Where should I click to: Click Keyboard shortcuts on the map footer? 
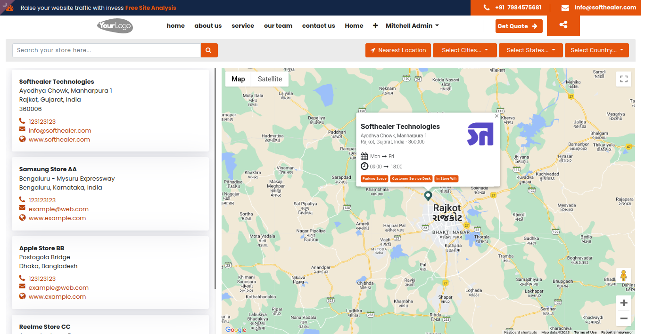(521, 332)
